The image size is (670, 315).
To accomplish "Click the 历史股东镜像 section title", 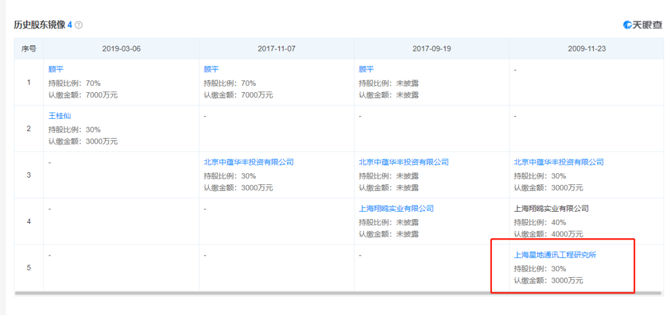I will click(39, 25).
